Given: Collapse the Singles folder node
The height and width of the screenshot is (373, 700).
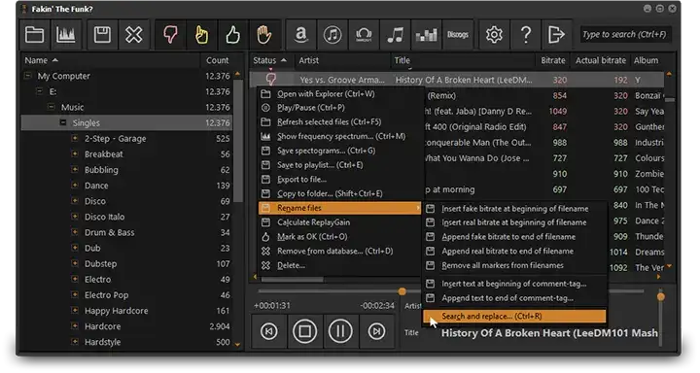Looking at the screenshot, I should (x=63, y=122).
